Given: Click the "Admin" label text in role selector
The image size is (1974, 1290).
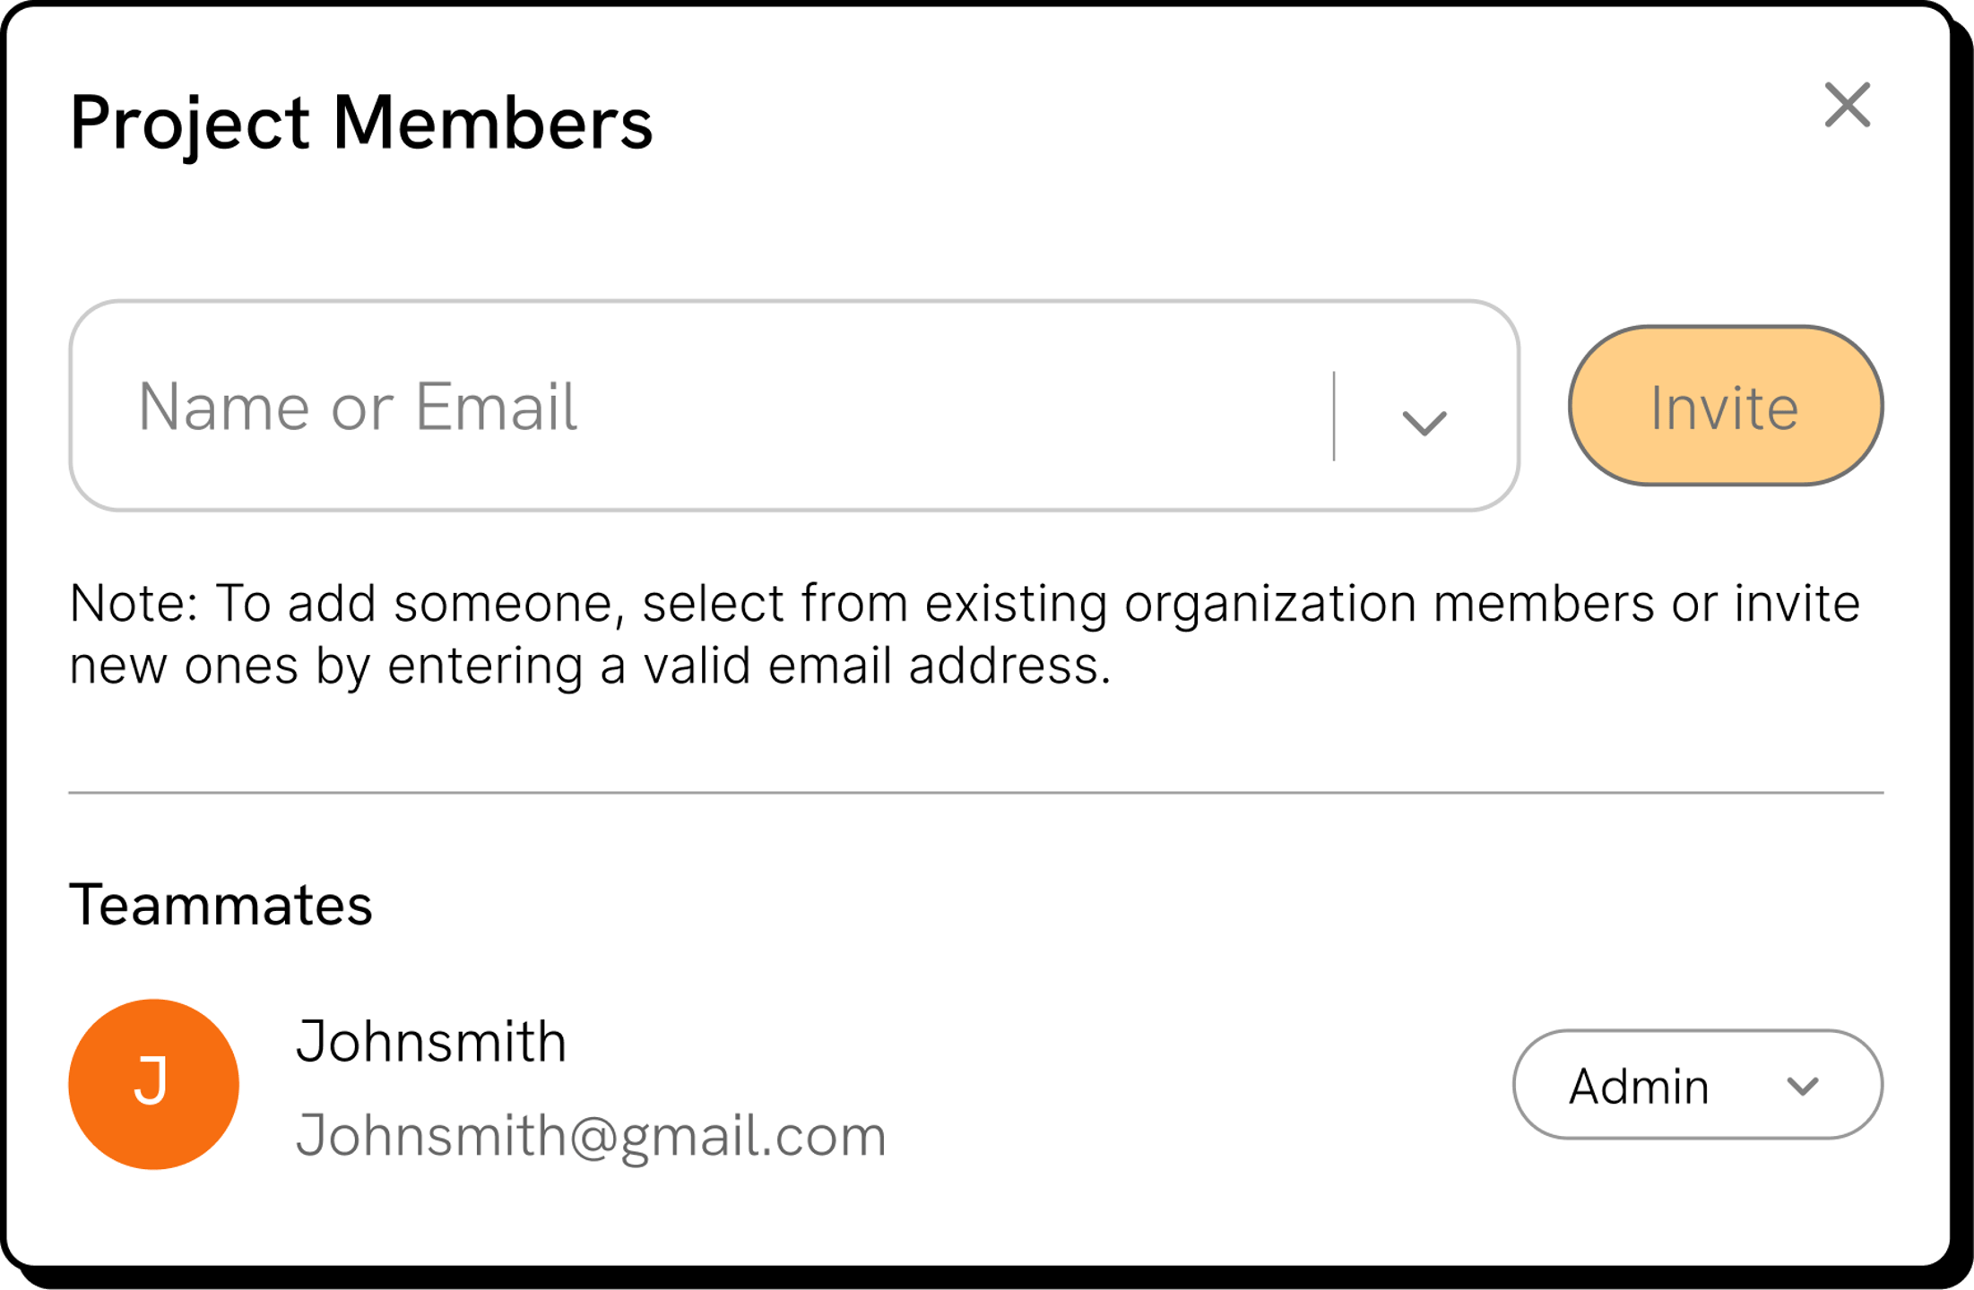Looking at the screenshot, I should 1639,1087.
